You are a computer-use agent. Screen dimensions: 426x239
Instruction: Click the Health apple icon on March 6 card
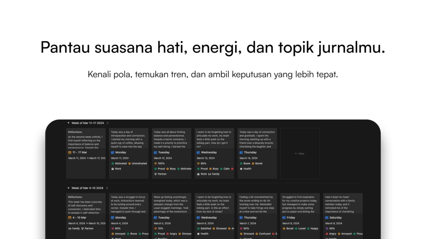(198, 234)
